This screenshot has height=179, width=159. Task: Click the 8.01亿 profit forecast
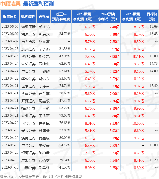[90, 123]
